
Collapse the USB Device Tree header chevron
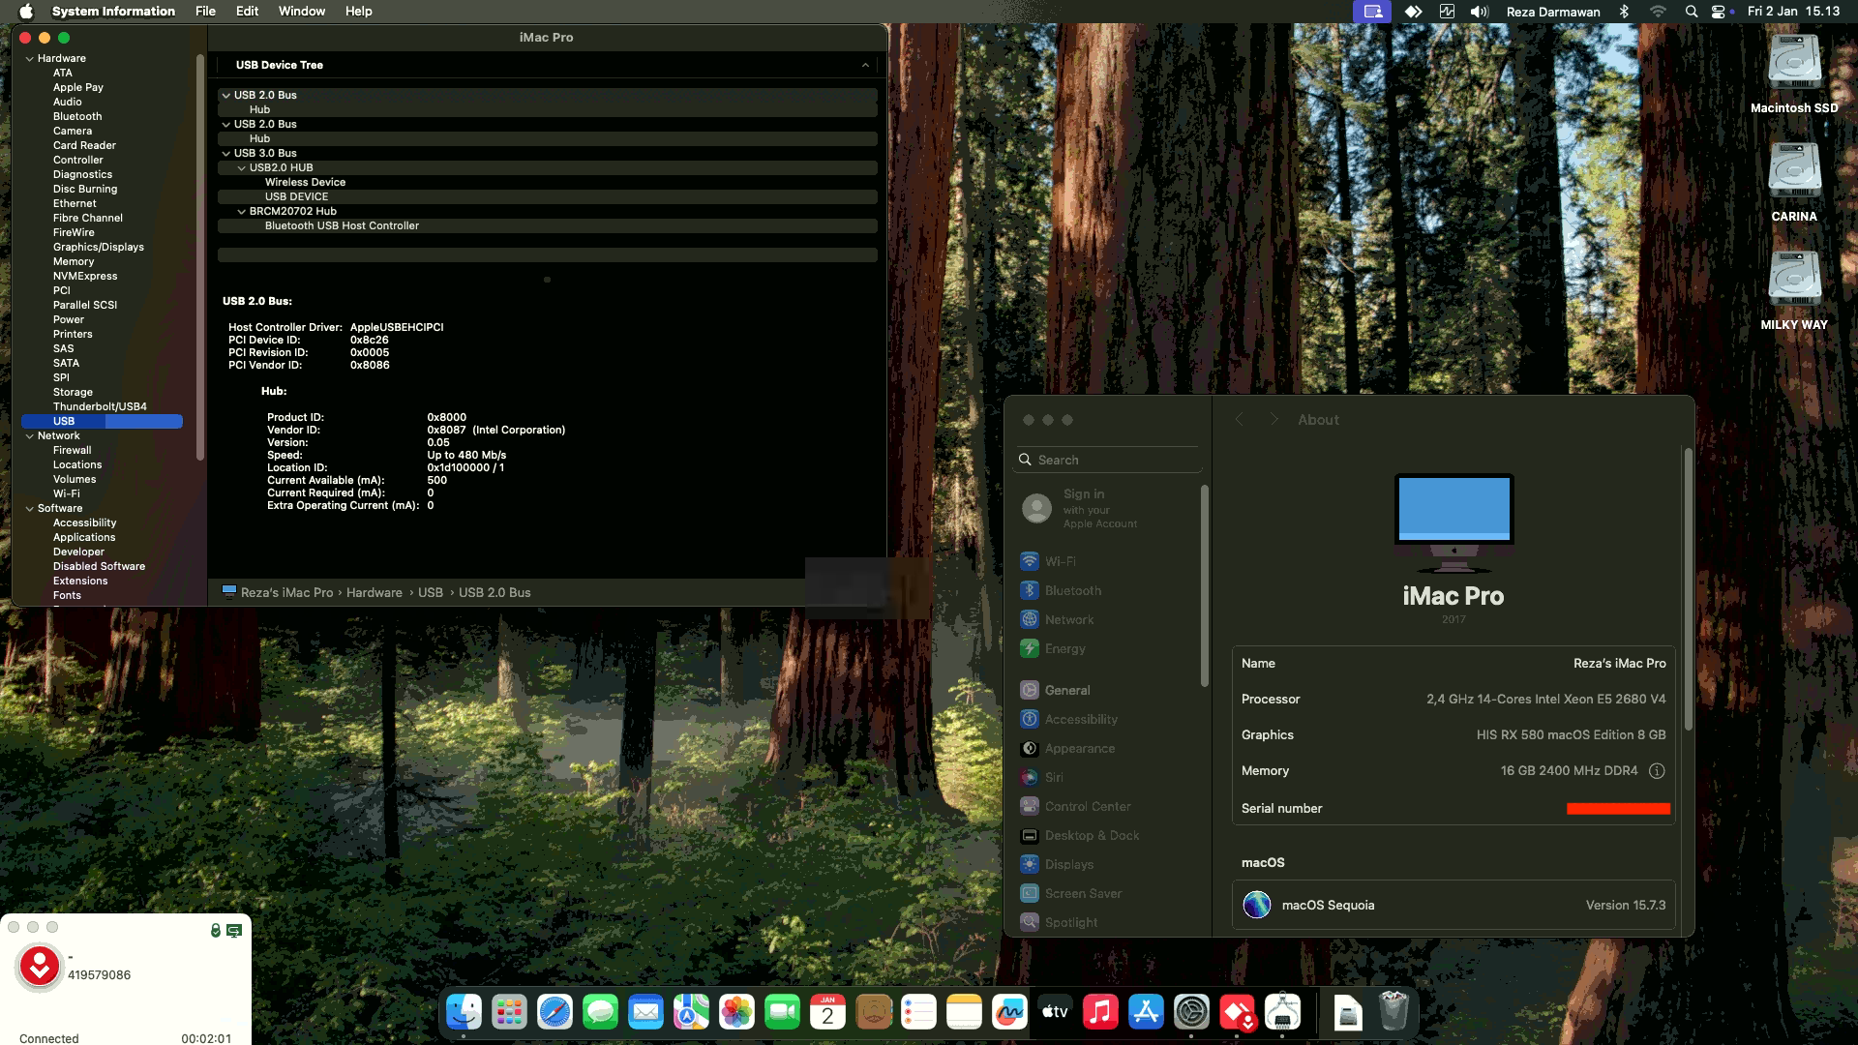(865, 66)
